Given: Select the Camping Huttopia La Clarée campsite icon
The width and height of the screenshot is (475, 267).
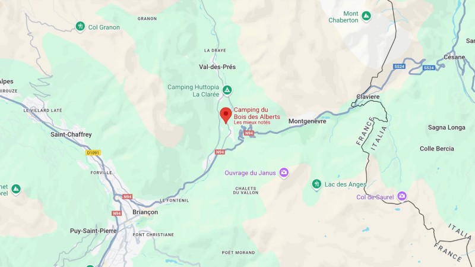Looking at the screenshot, I should coord(227,90).
